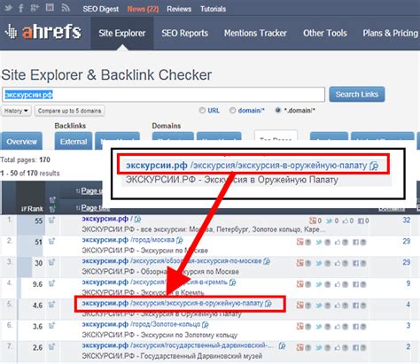
Task: Sort the table by the Rank column
Action: (x=33, y=209)
